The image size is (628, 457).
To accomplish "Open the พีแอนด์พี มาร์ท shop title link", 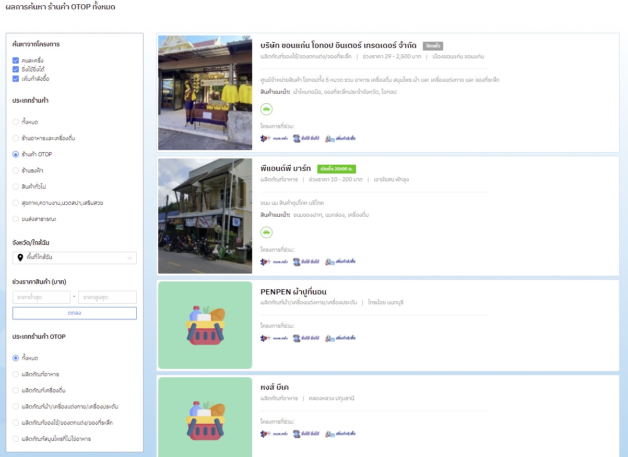I will [286, 168].
